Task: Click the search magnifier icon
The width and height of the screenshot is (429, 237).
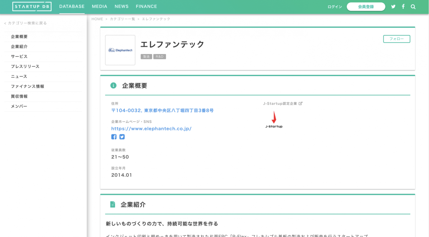Action: 413,7
